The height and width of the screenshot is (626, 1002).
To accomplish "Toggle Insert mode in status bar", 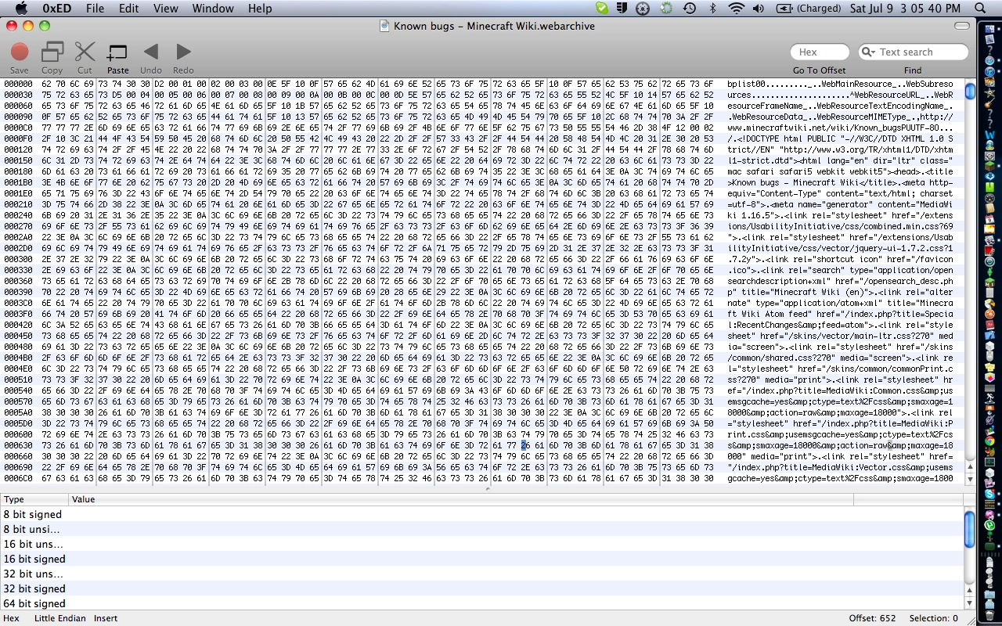I will [x=106, y=618].
